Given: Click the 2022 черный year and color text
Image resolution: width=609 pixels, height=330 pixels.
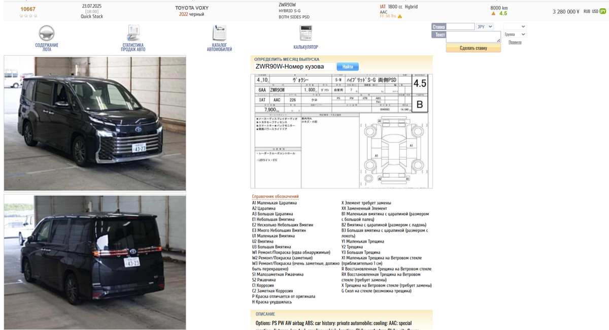Looking at the screenshot, I should (191, 14).
